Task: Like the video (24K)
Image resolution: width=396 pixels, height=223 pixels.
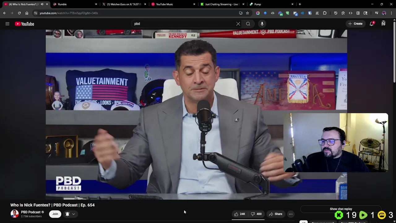Action: click(239, 214)
